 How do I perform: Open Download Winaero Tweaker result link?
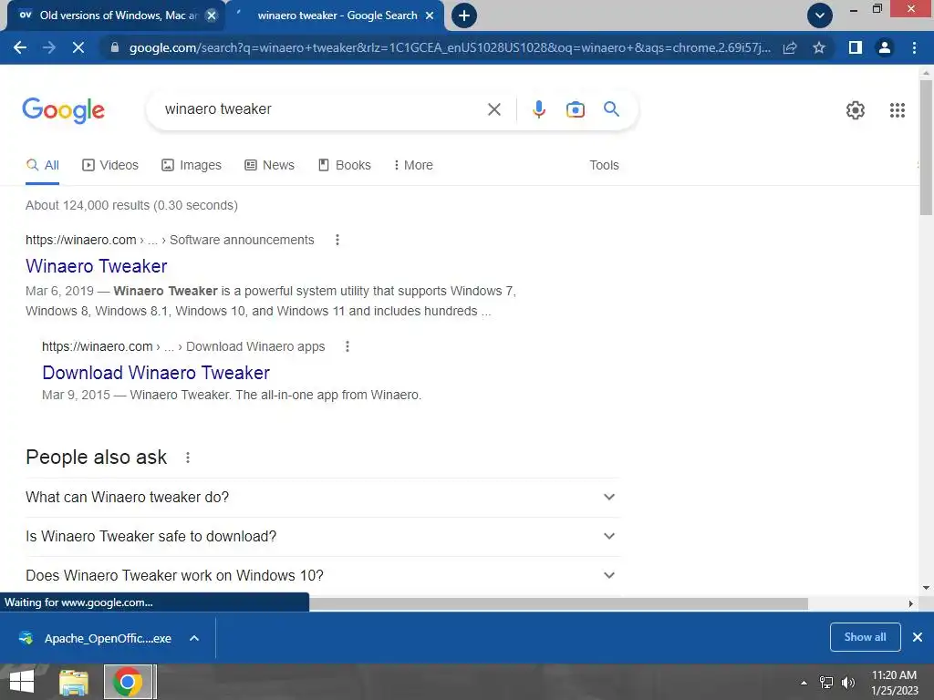tap(156, 373)
